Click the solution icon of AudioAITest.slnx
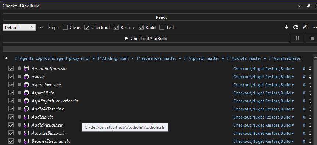317x145 pixels. tap(26, 109)
